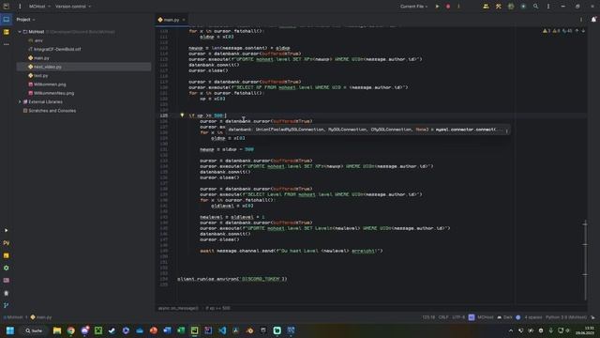This screenshot has width=600, height=338.
Task: Start debugging with the bug icon
Action: [x=448, y=7]
